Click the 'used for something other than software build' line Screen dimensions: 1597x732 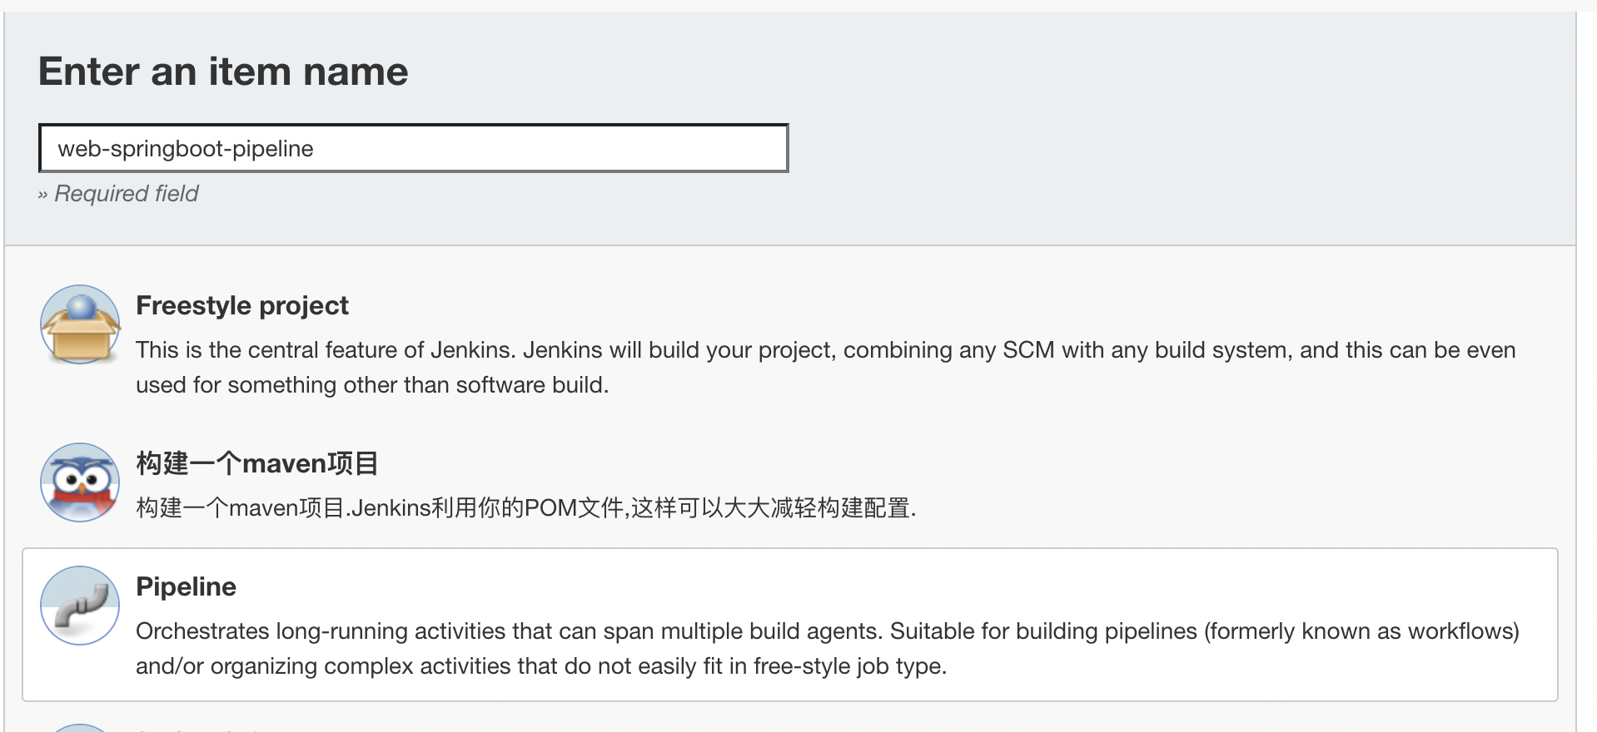tap(372, 385)
